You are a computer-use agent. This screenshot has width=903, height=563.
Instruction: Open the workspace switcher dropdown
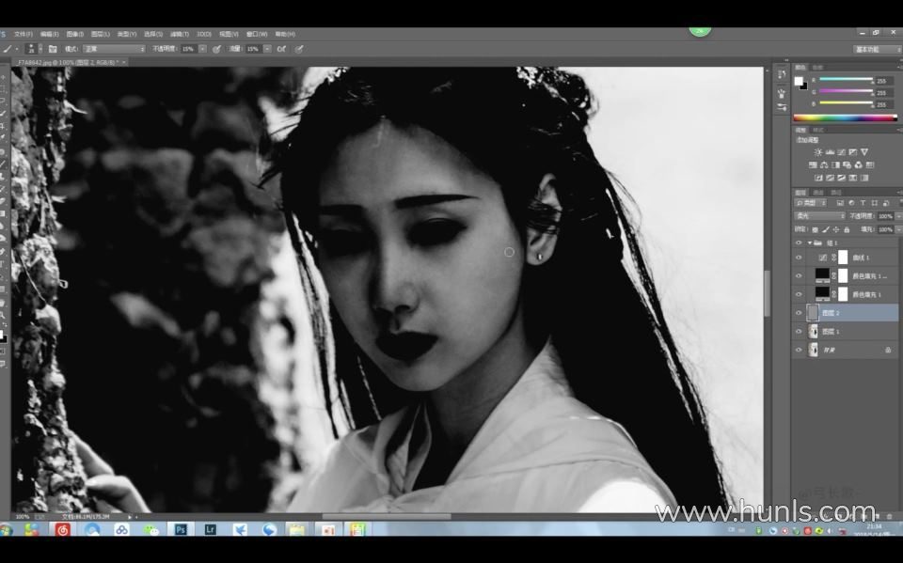pos(877,50)
